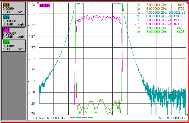189x123 pixels.
Task: Click the green S22 legend line swatch
Action: (x=90, y=118)
